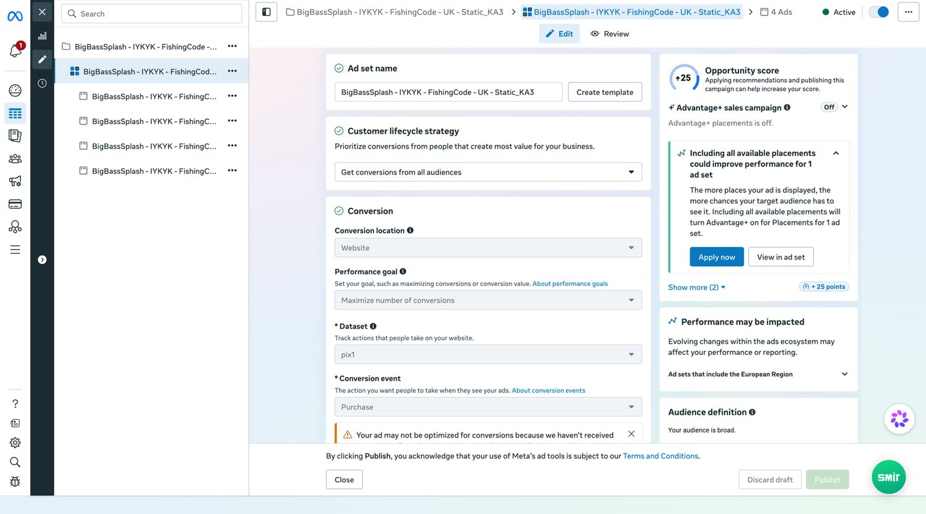Open the Terms and Conditions link
Viewport: 926px width, 514px height.
(x=661, y=456)
